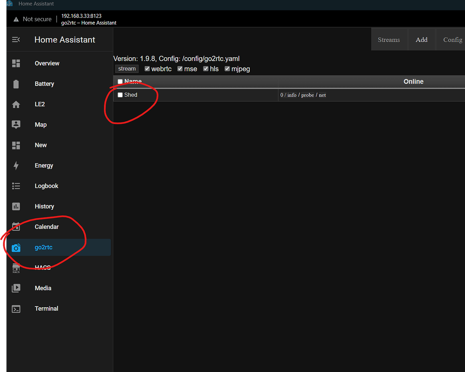Click the HACS sidebar icon
Viewport: 465px width, 372px height.
(16, 267)
